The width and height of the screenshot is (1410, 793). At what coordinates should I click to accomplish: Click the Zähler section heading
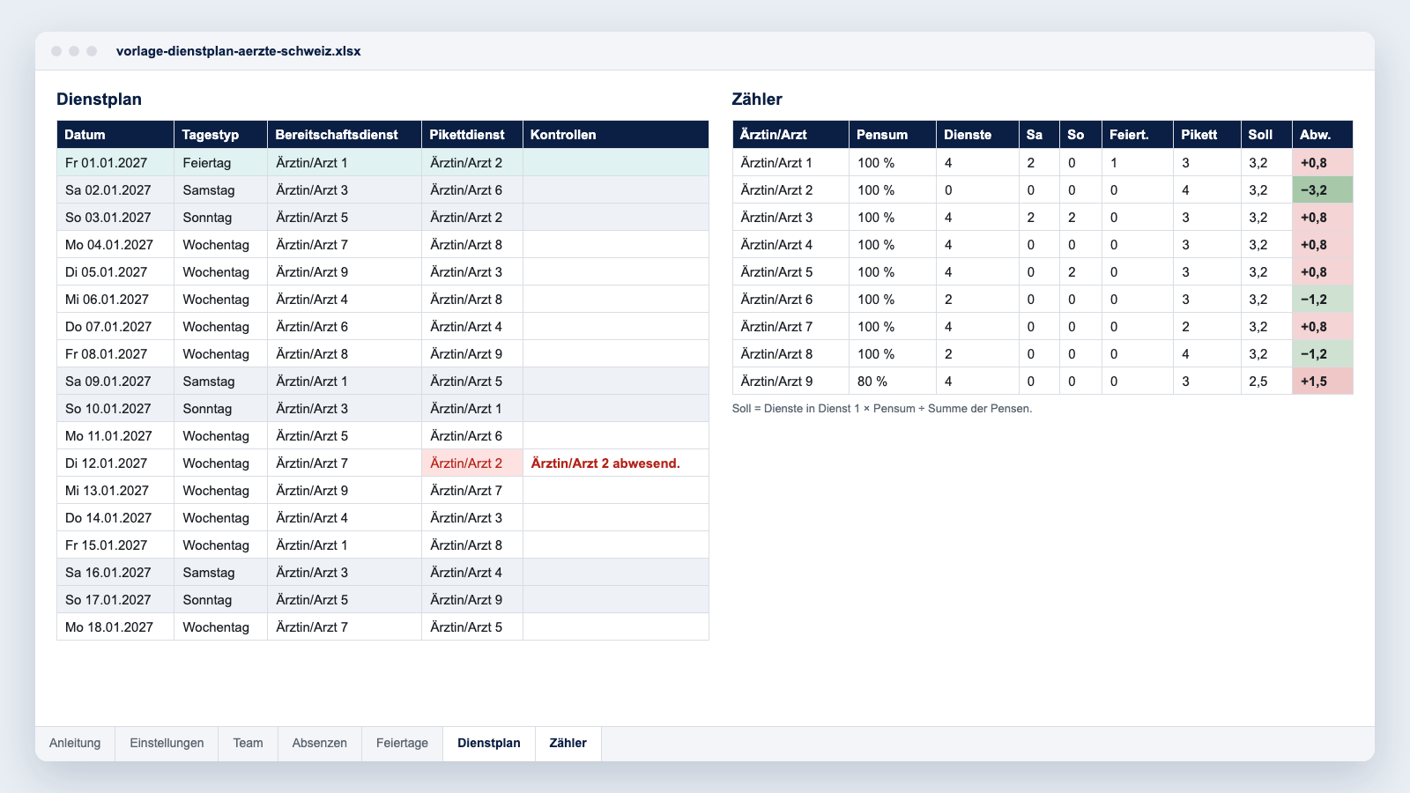[x=757, y=99]
